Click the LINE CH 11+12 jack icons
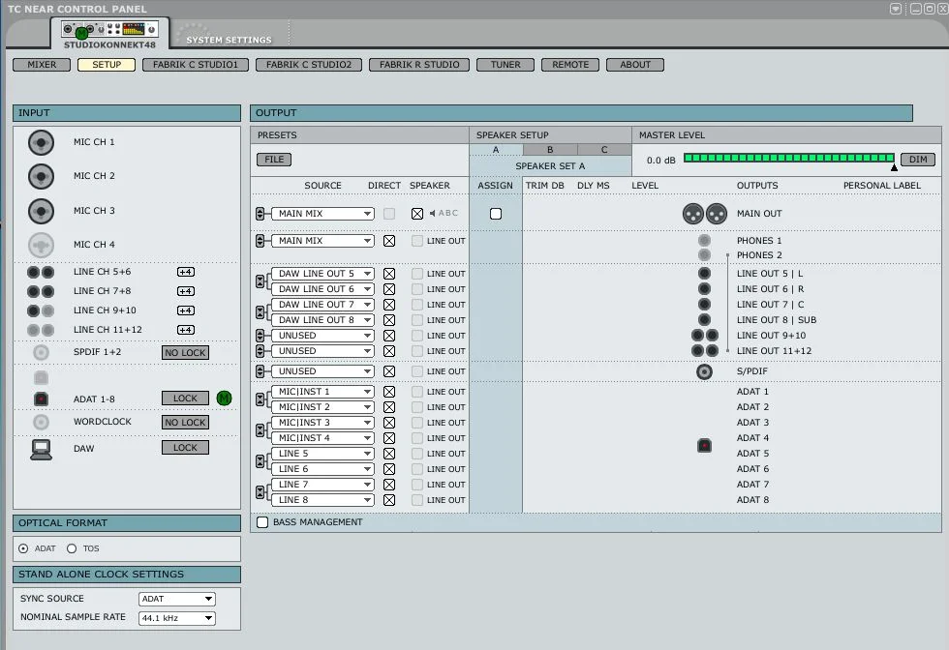 coord(41,330)
